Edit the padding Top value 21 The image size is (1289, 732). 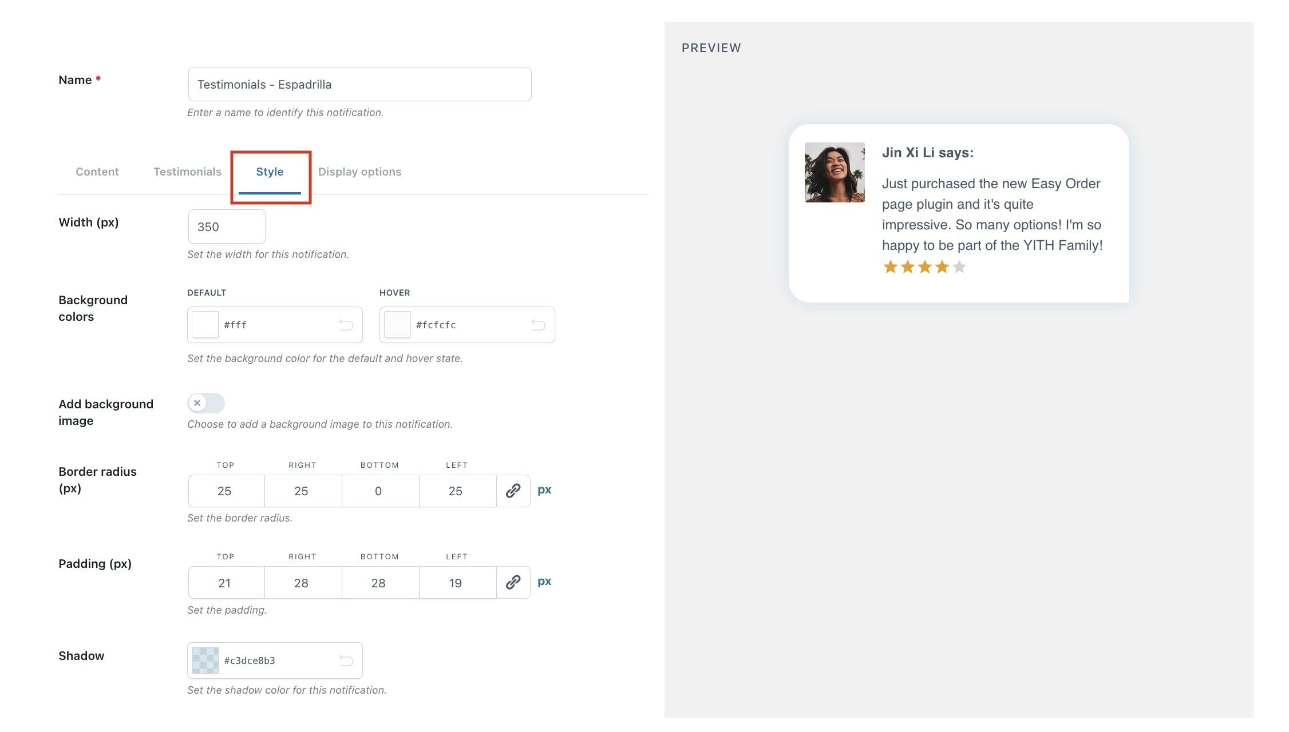point(226,582)
